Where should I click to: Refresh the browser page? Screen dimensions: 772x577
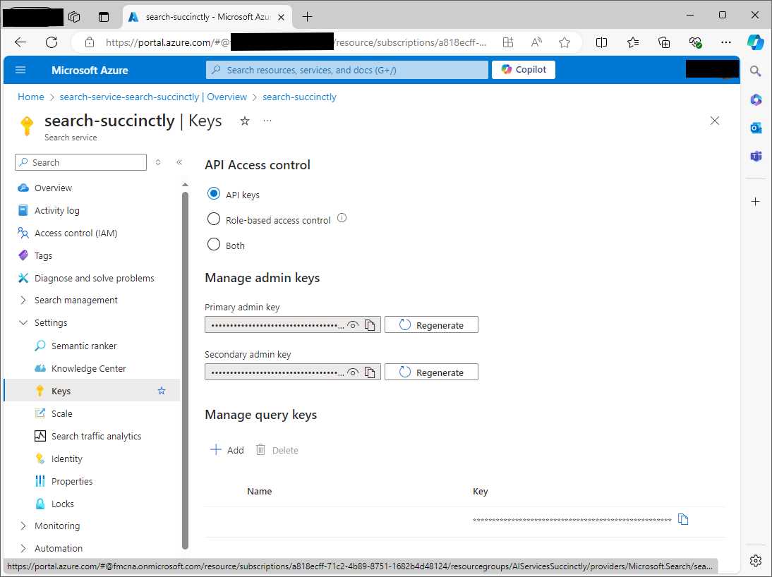(x=52, y=42)
